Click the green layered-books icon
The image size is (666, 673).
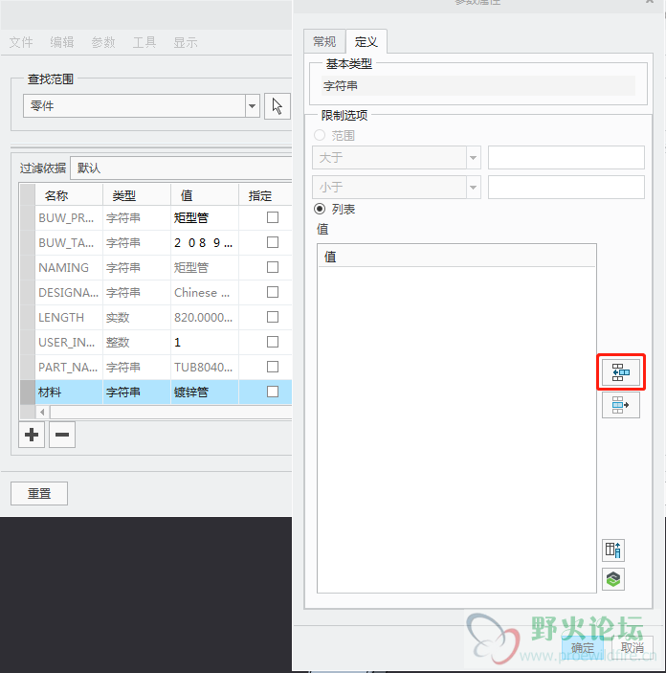pyautogui.click(x=613, y=579)
